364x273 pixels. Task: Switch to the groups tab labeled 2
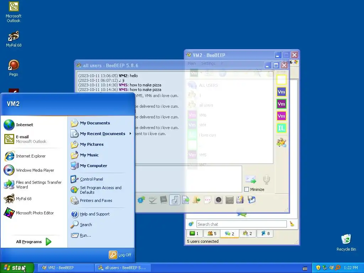(x=247, y=233)
